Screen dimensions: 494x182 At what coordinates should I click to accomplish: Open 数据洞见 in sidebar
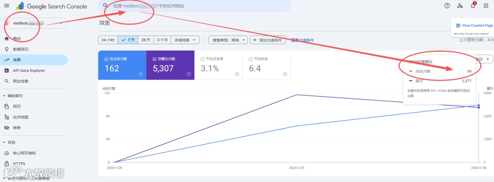(x=34, y=49)
